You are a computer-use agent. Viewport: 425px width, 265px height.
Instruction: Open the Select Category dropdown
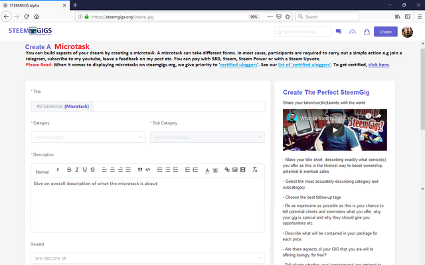click(x=88, y=137)
